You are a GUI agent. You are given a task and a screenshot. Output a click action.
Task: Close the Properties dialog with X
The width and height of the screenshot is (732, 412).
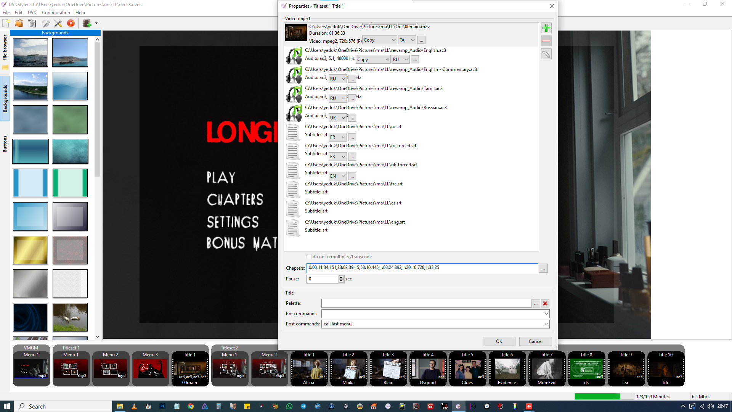pyautogui.click(x=552, y=6)
